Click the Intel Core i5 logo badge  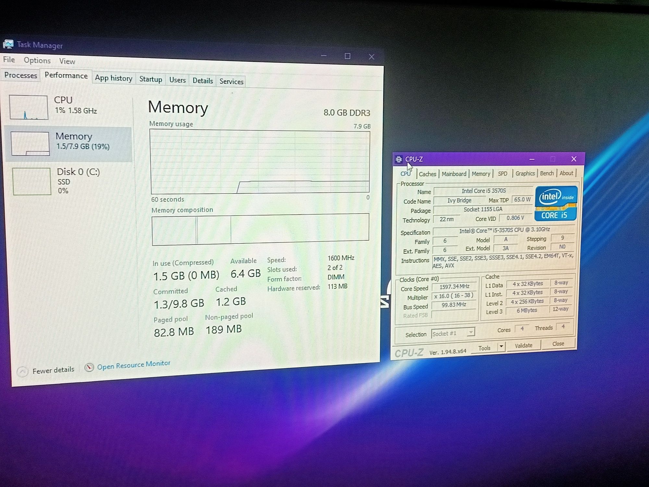click(x=556, y=203)
